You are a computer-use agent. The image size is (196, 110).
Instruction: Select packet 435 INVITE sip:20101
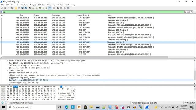pyautogui.click(x=98, y=18)
